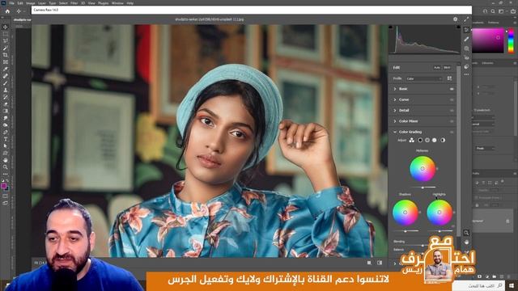Select Midtones-only color grading mode

tap(427, 140)
